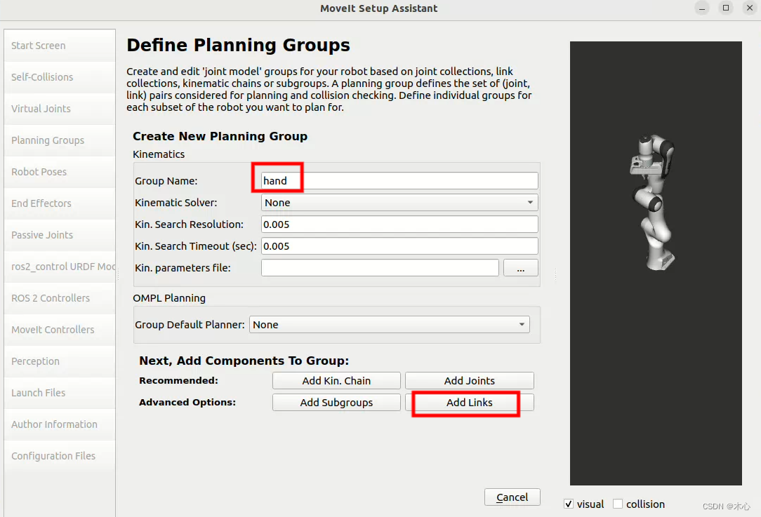Open Virtual Joints step
761x517 pixels.
coord(60,109)
